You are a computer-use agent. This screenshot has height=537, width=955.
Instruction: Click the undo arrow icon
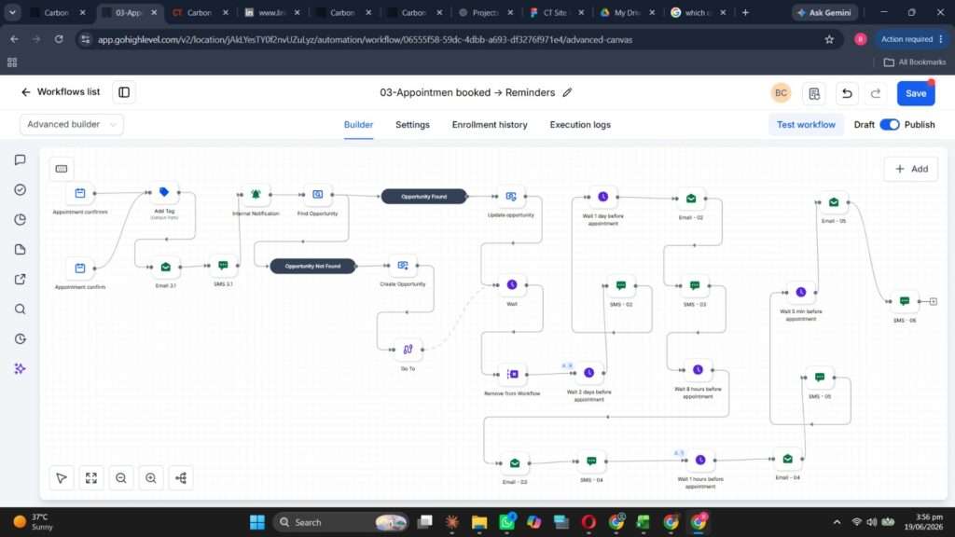[x=847, y=93]
